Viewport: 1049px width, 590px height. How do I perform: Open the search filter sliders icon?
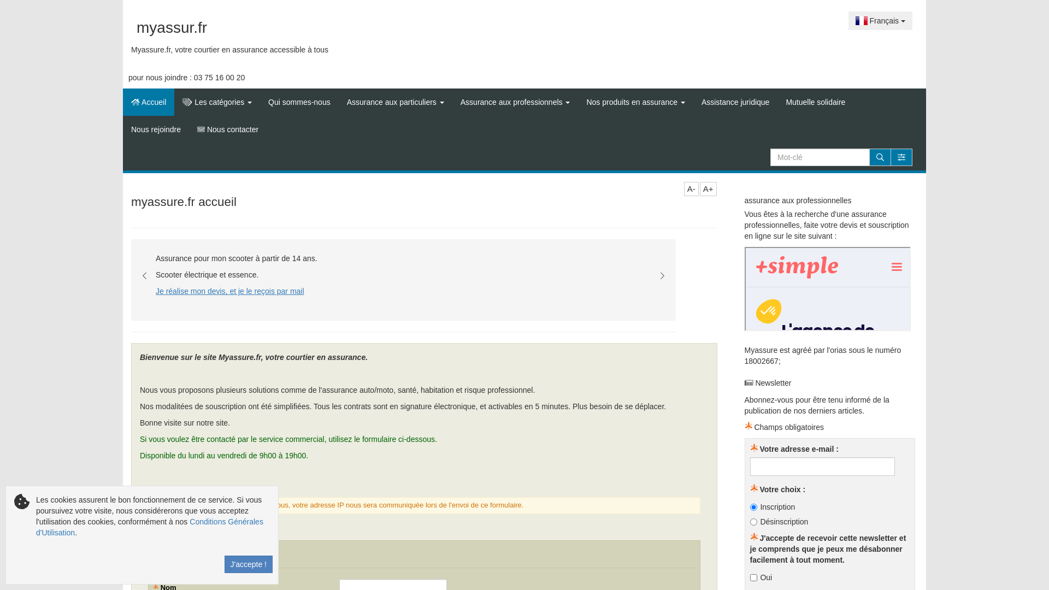point(901,157)
